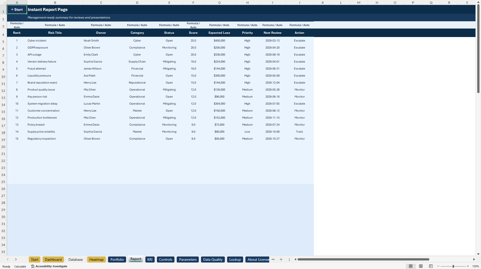Switch to the Controls sheet tab
481x269 pixels.
[x=165, y=259]
